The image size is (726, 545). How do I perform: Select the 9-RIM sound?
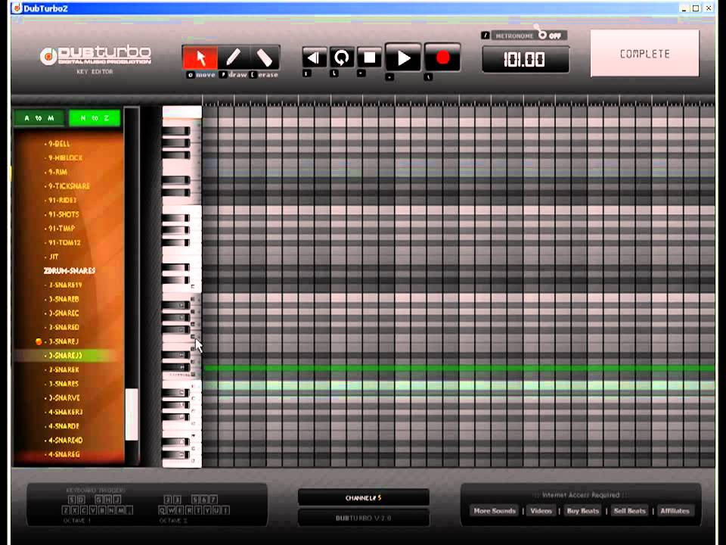pyautogui.click(x=57, y=172)
